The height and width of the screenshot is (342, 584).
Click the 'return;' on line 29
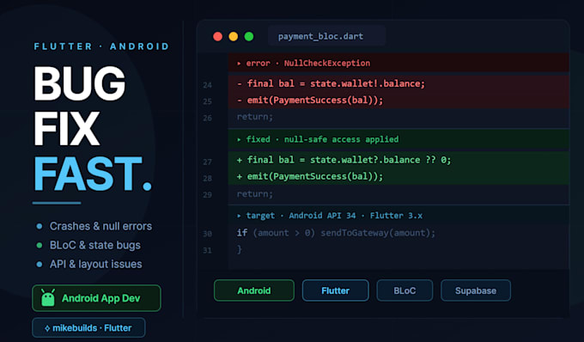coord(255,193)
